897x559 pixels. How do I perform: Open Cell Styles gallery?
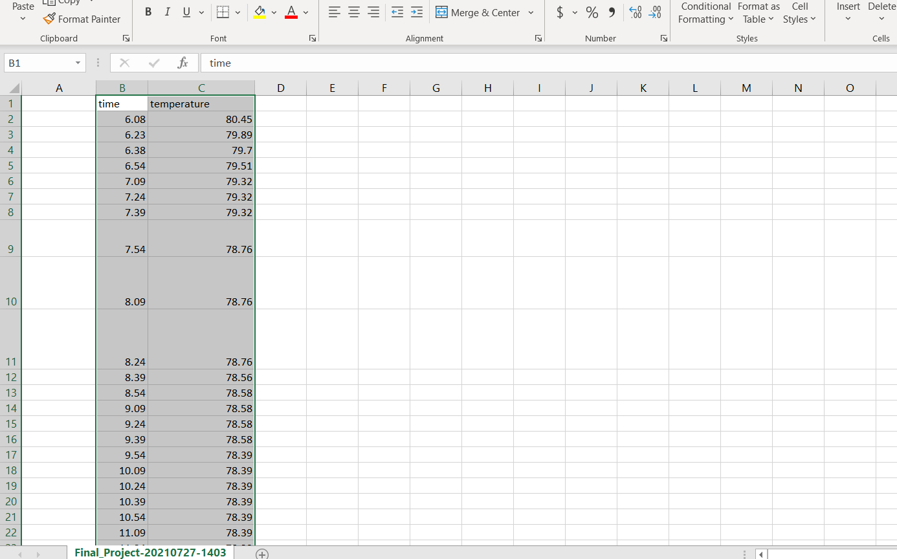(799, 13)
